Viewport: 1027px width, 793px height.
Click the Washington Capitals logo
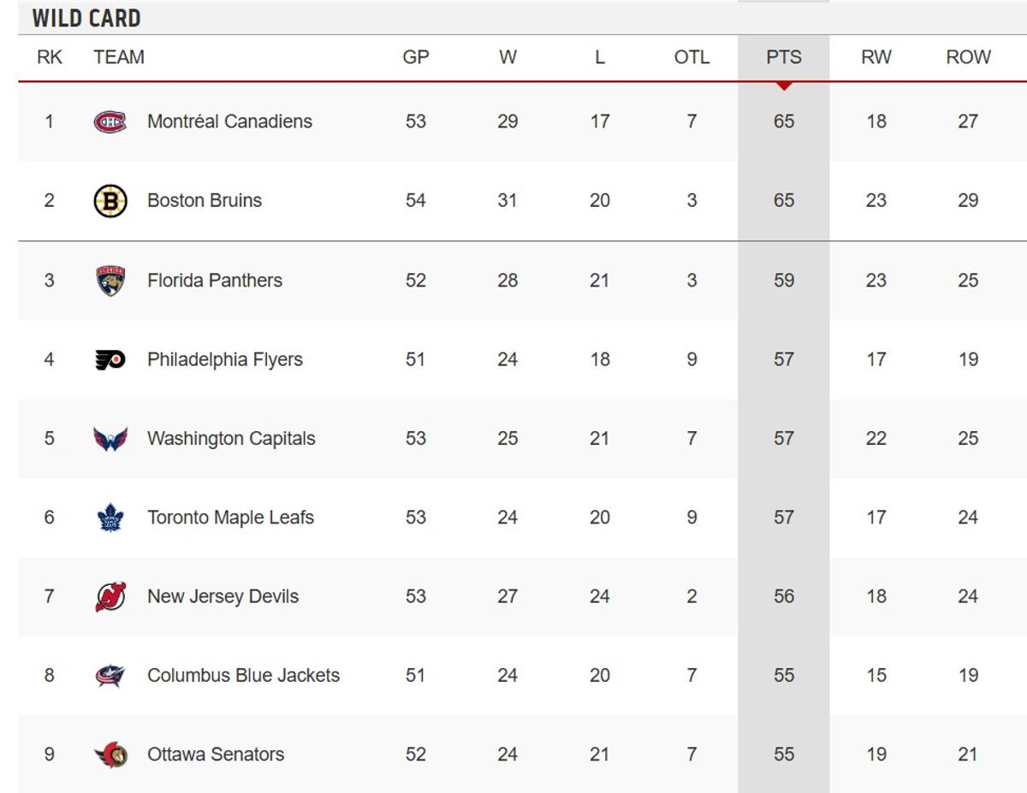pos(110,437)
